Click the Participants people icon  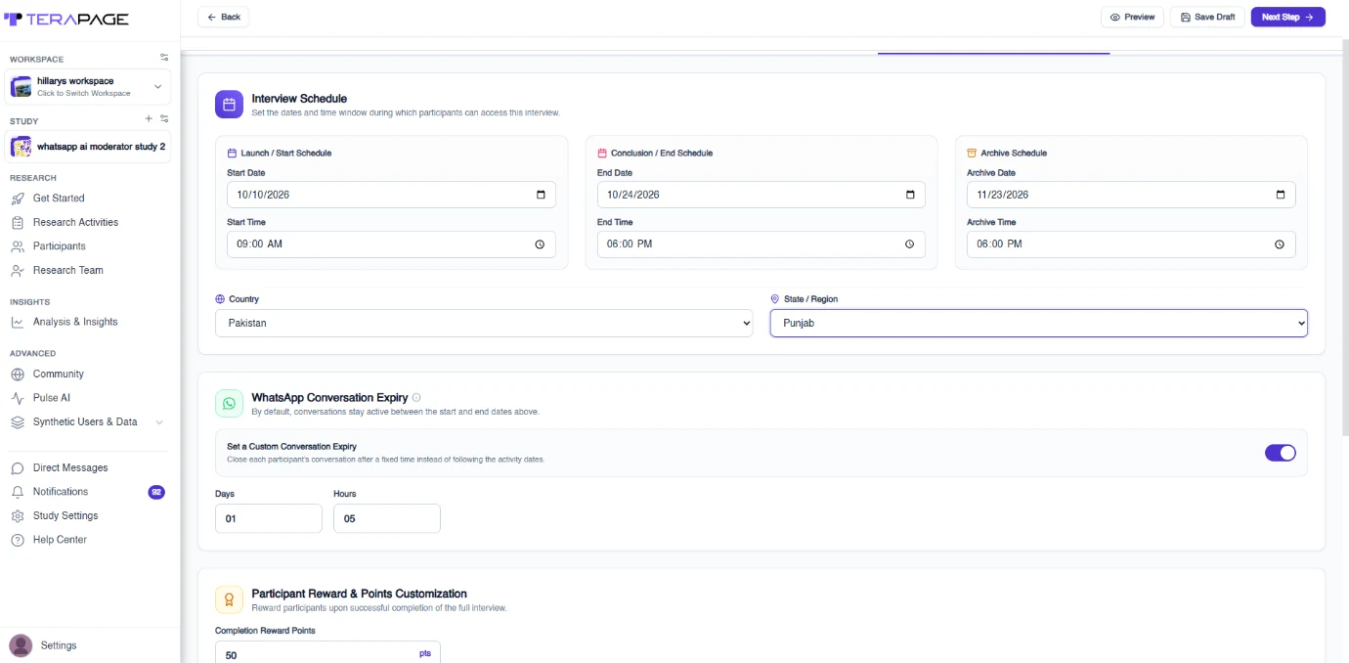[x=18, y=246]
